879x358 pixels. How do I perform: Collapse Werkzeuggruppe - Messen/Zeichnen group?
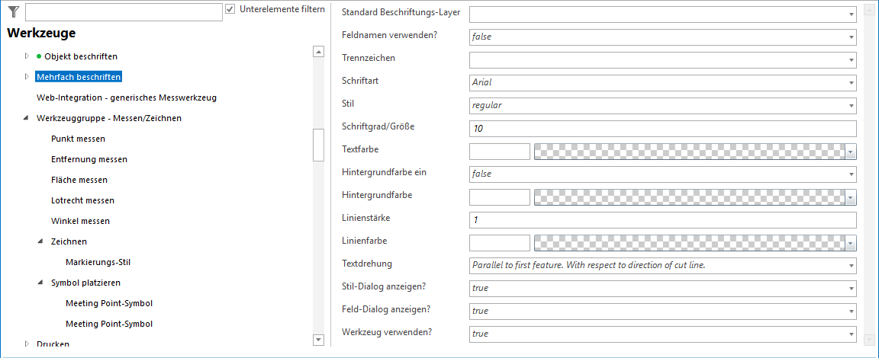click(27, 118)
